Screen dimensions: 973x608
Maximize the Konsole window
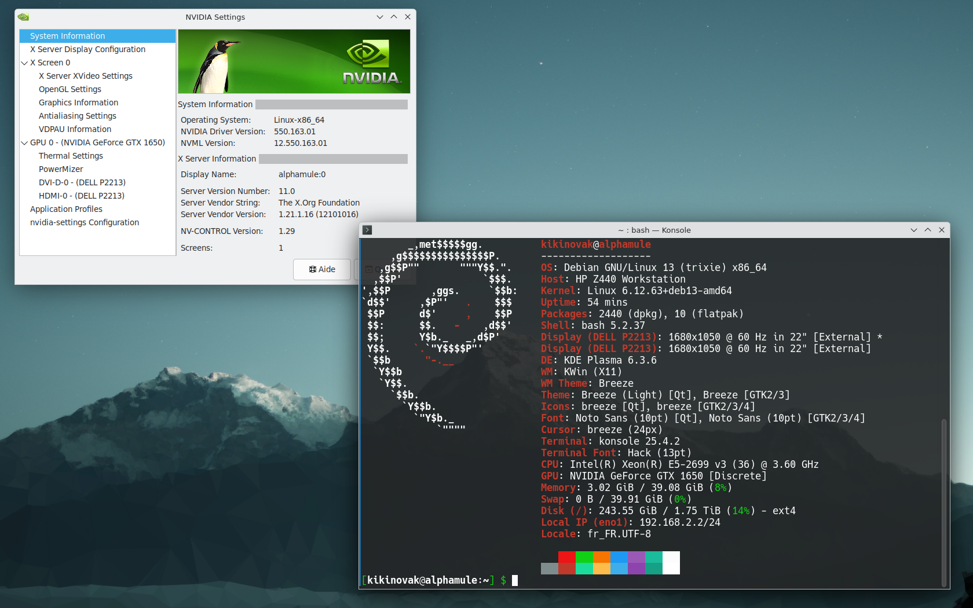tap(928, 230)
